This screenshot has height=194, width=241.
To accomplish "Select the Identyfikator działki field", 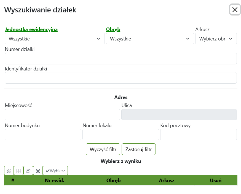I will click(120, 78).
